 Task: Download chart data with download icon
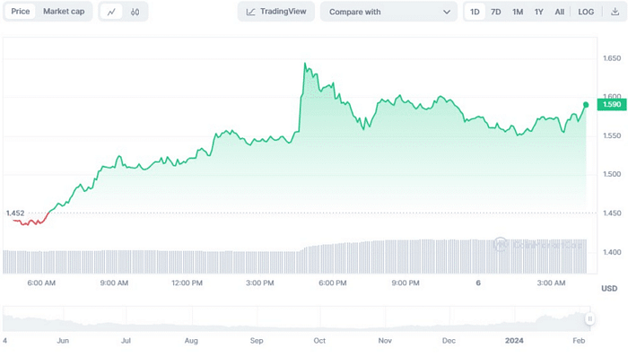tap(615, 12)
